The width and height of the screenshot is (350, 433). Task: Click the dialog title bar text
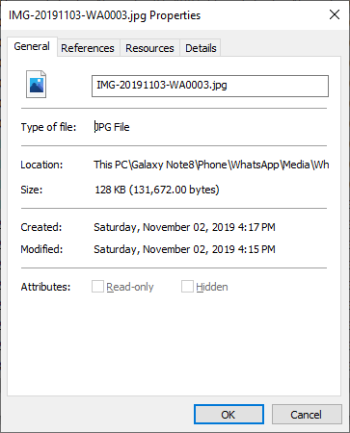[x=104, y=15]
